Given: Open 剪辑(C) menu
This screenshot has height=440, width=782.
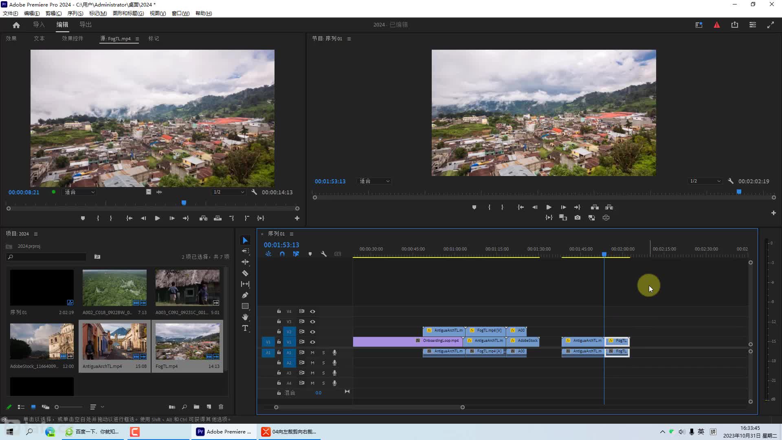Looking at the screenshot, I should [53, 13].
